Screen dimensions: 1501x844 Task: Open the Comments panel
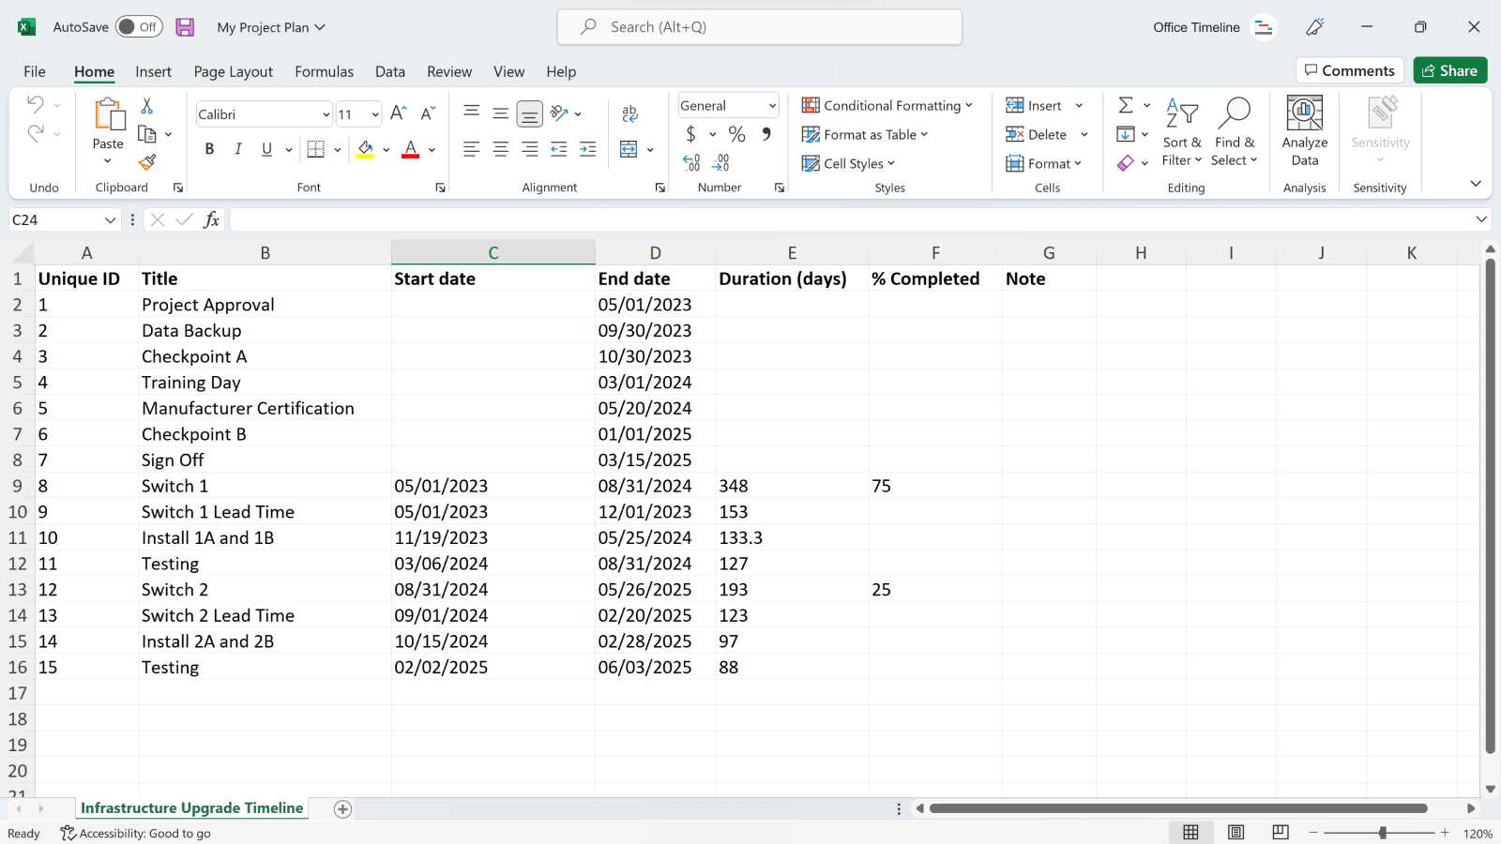(1349, 70)
